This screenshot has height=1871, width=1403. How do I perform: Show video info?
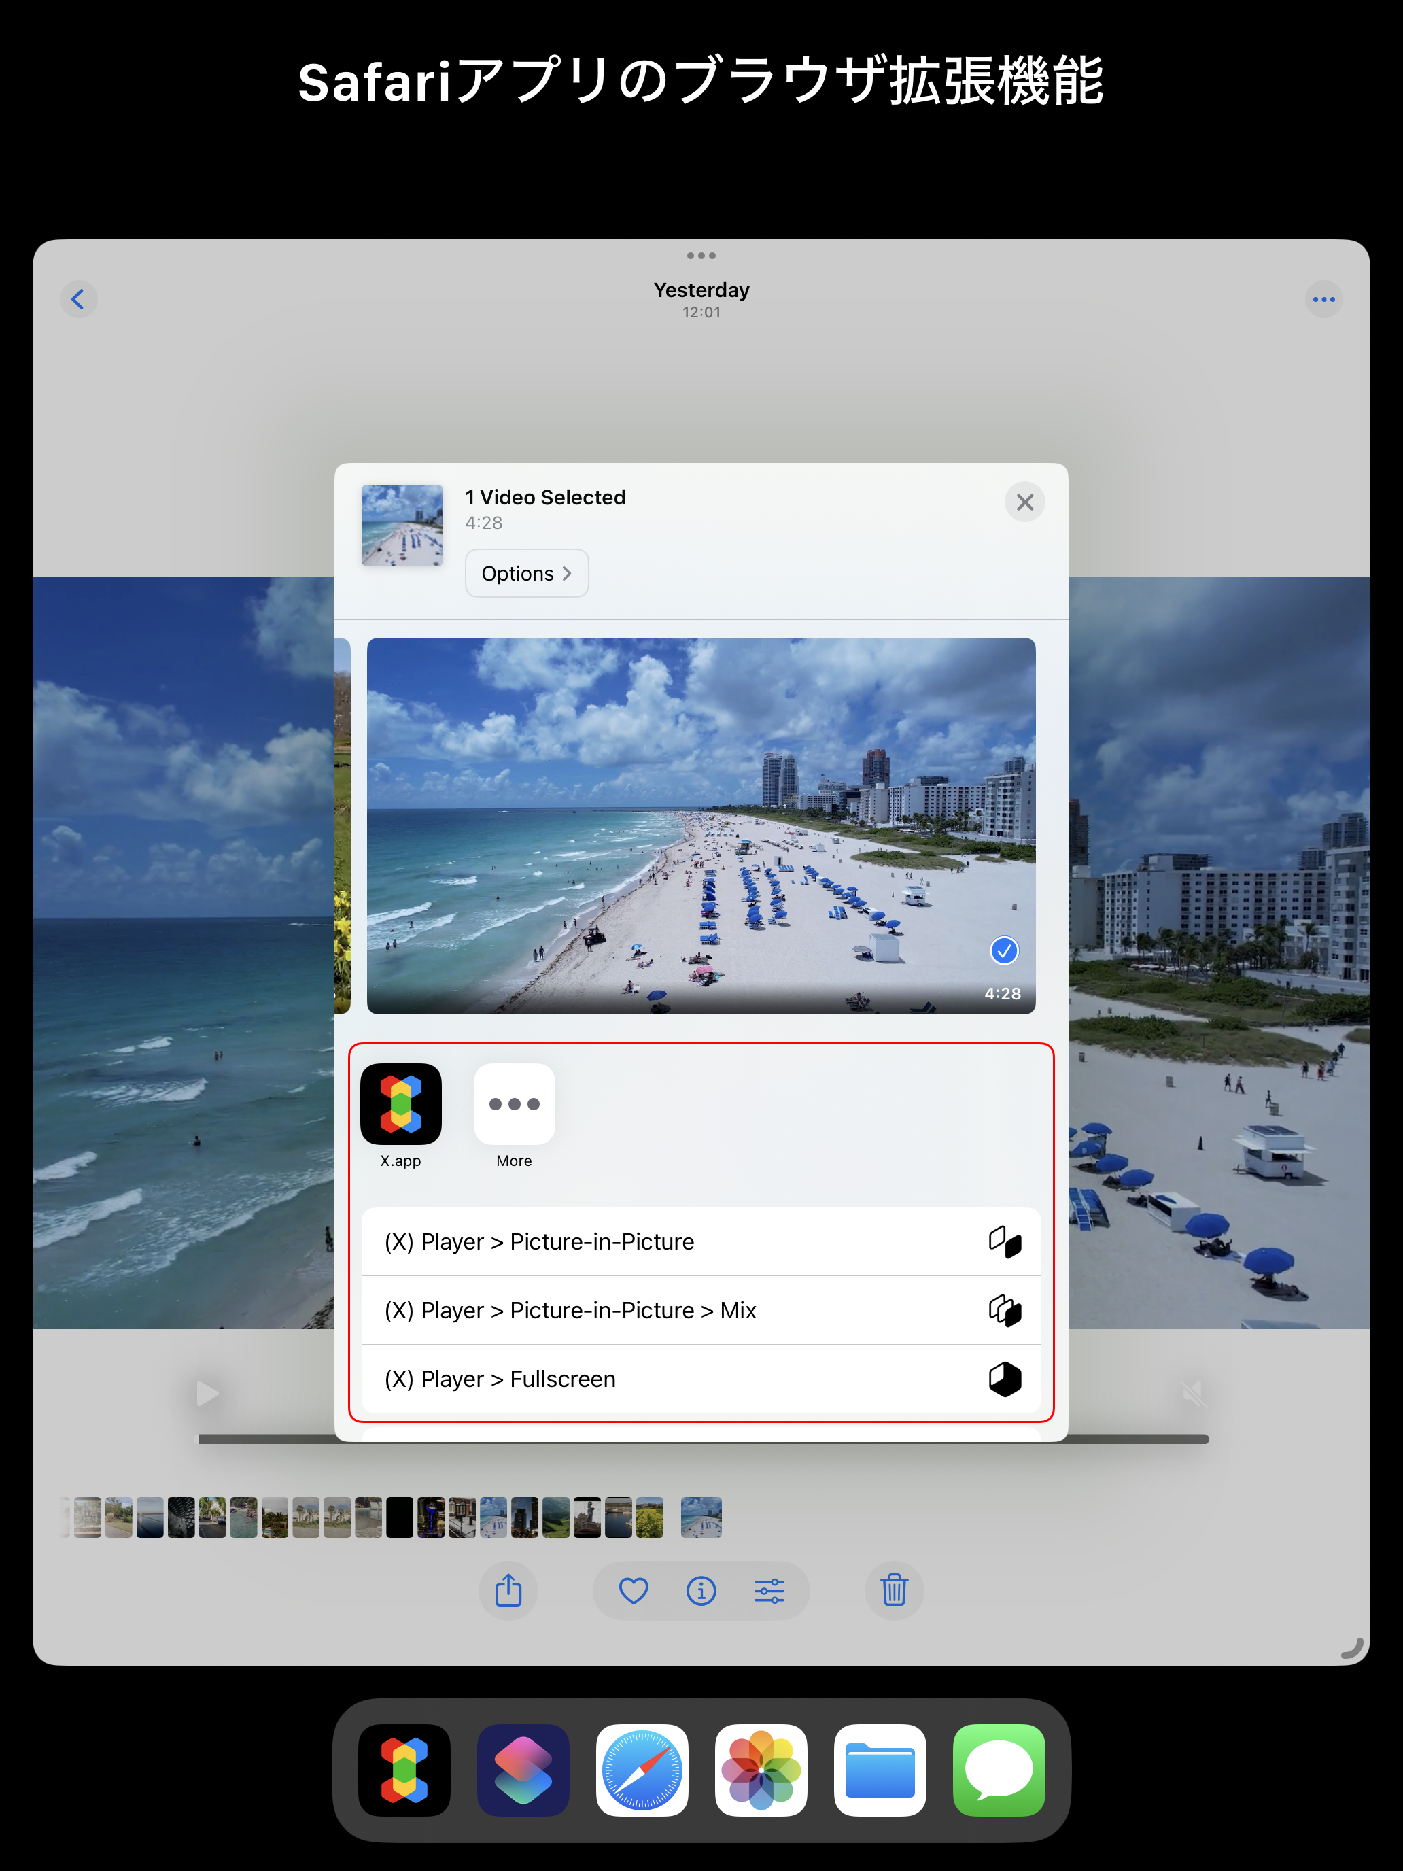(x=701, y=1590)
